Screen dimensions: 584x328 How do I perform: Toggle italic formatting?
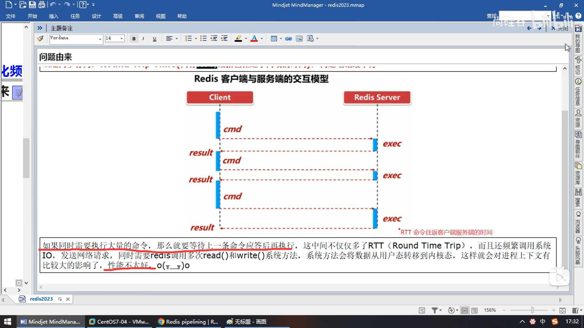143,39
